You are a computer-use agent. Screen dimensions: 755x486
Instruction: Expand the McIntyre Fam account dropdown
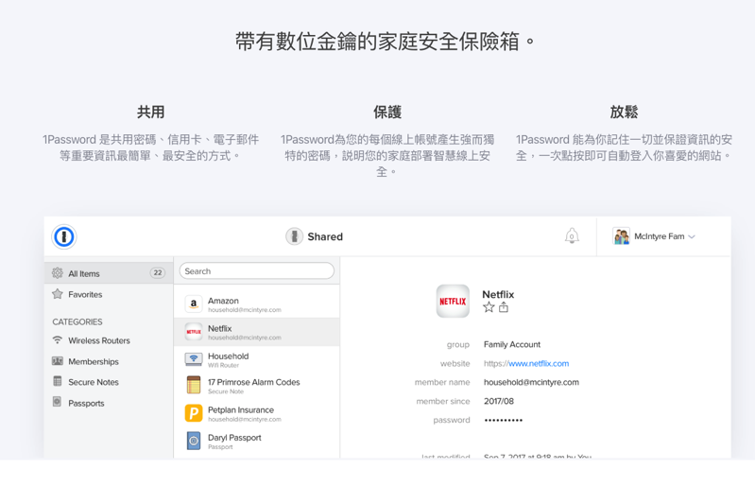692,236
